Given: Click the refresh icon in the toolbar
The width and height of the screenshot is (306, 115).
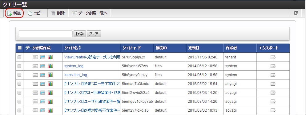Looking at the screenshot, I should [296, 13].
